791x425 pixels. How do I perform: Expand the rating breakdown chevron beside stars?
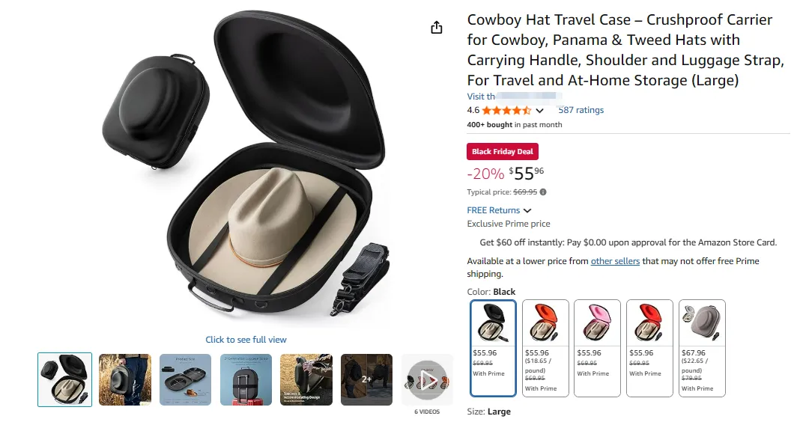[539, 111]
